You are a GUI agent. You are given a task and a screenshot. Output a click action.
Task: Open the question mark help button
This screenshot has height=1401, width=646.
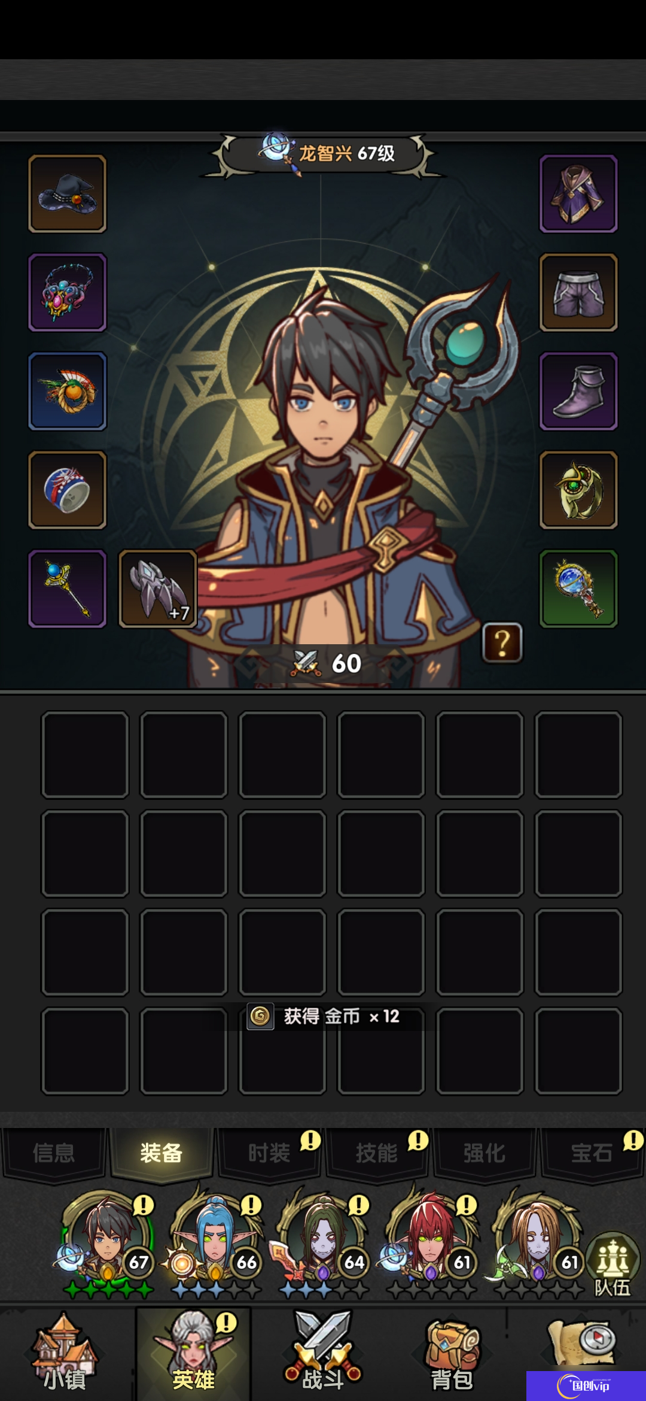pos(502,643)
